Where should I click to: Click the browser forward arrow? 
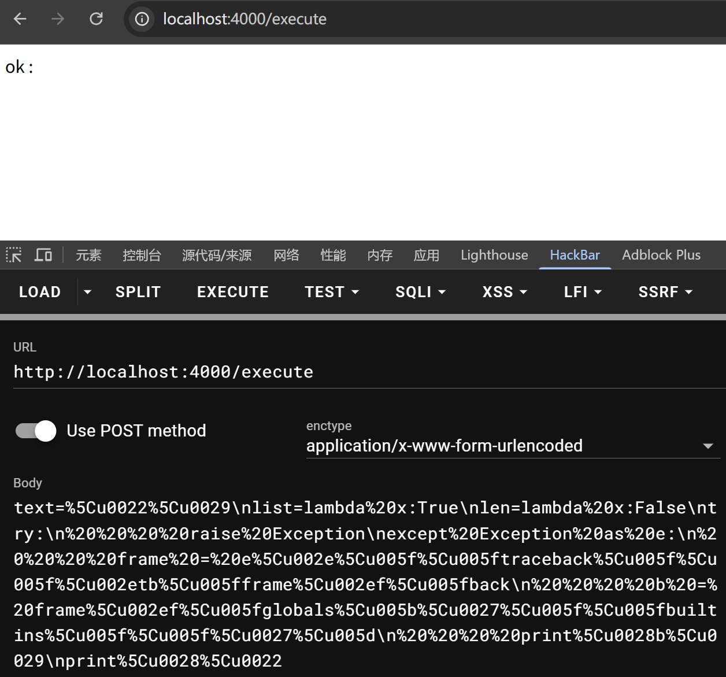[x=58, y=19]
